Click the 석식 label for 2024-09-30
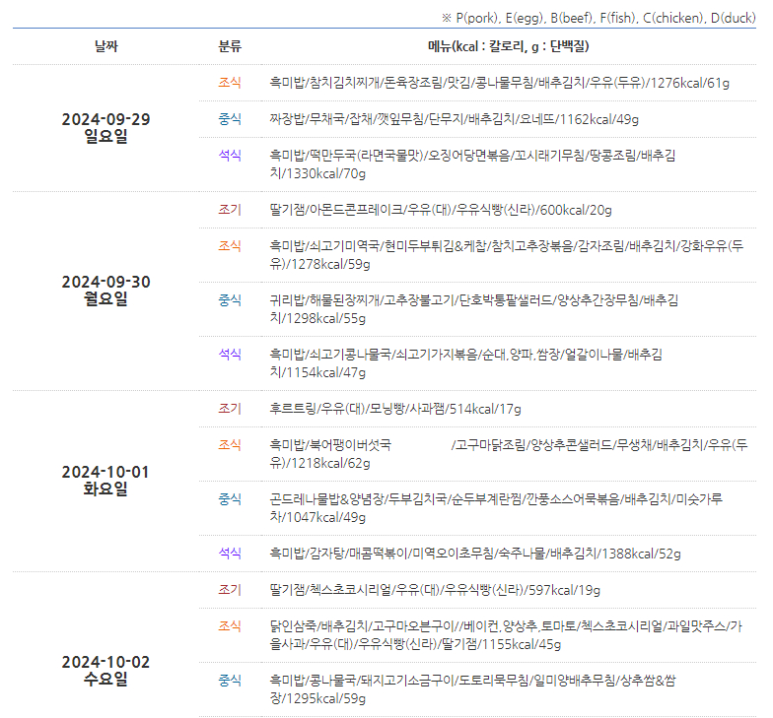Screen dimensions: 773x718 [230, 354]
